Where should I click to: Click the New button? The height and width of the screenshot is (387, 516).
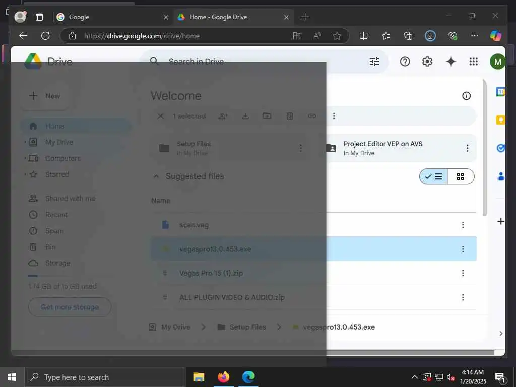45,96
